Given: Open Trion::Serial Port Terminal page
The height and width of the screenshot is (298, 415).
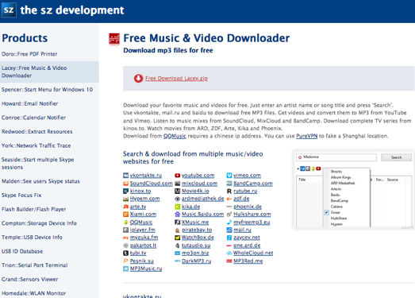Looking at the screenshot, I should (x=34, y=265).
